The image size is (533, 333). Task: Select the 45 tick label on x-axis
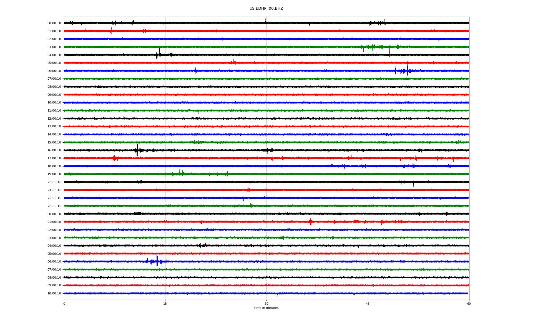pyautogui.click(x=368, y=304)
